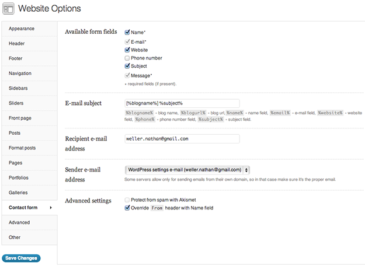Uncheck the Name form field checkbox
The width and height of the screenshot is (365, 273).
[x=127, y=33]
